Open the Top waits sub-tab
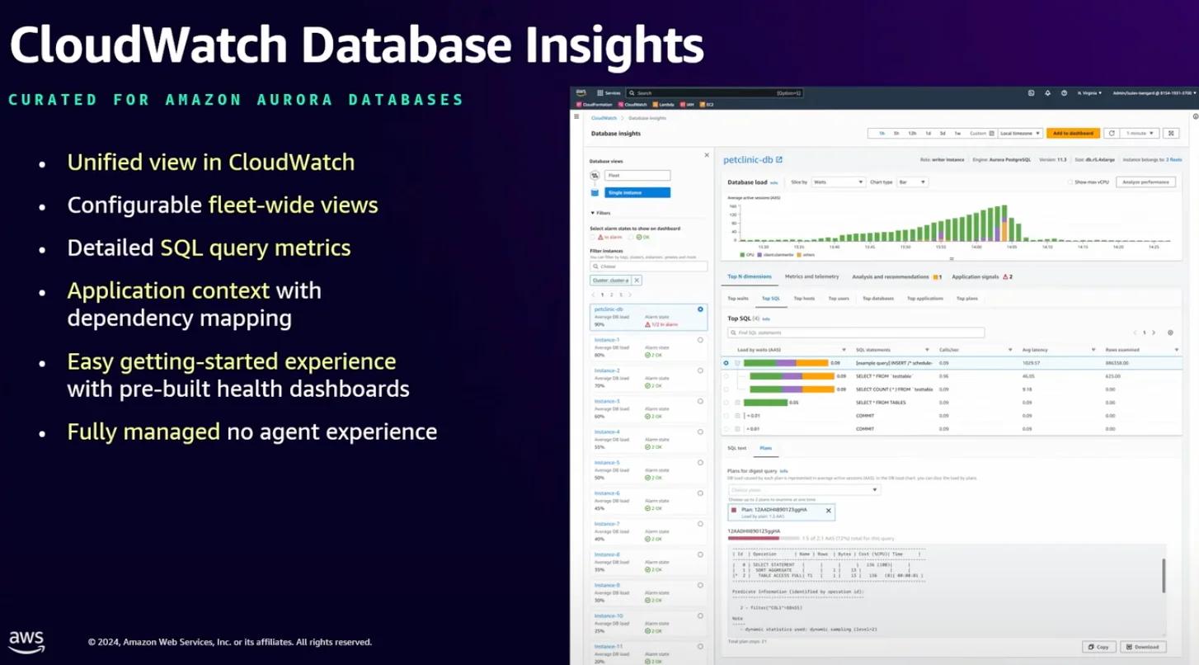Screen dimensions: 1199x665 [x=738, y=299]
